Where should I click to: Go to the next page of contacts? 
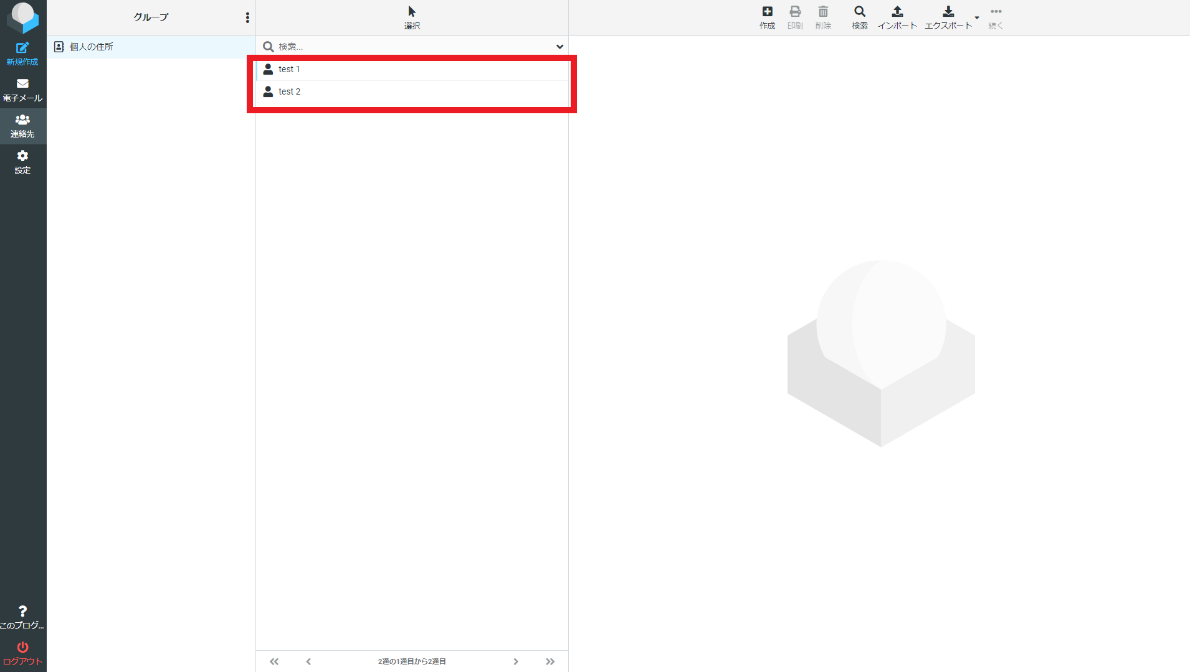(516, 661)
